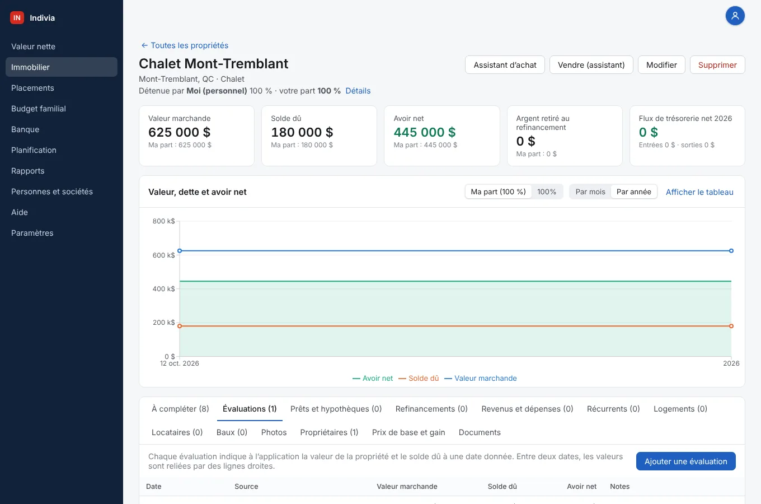Image resolution: width=761 pixels, height=504 pixels.
Task: Open the À compléter (8) tab
Action: coord(180,409)
